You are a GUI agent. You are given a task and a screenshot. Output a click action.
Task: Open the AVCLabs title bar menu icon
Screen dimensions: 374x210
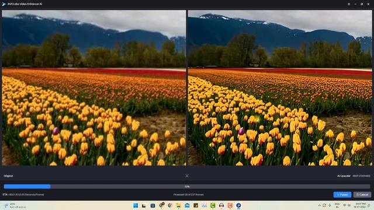tap(349, 4)
